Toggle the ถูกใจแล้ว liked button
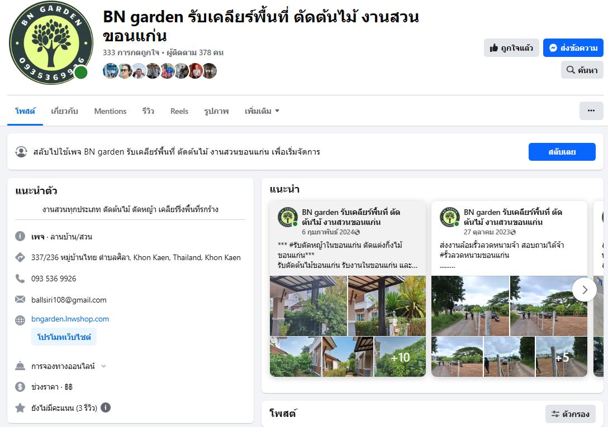Screen dimensions: 608x427 pyautogui.click(x=511, y=48)
